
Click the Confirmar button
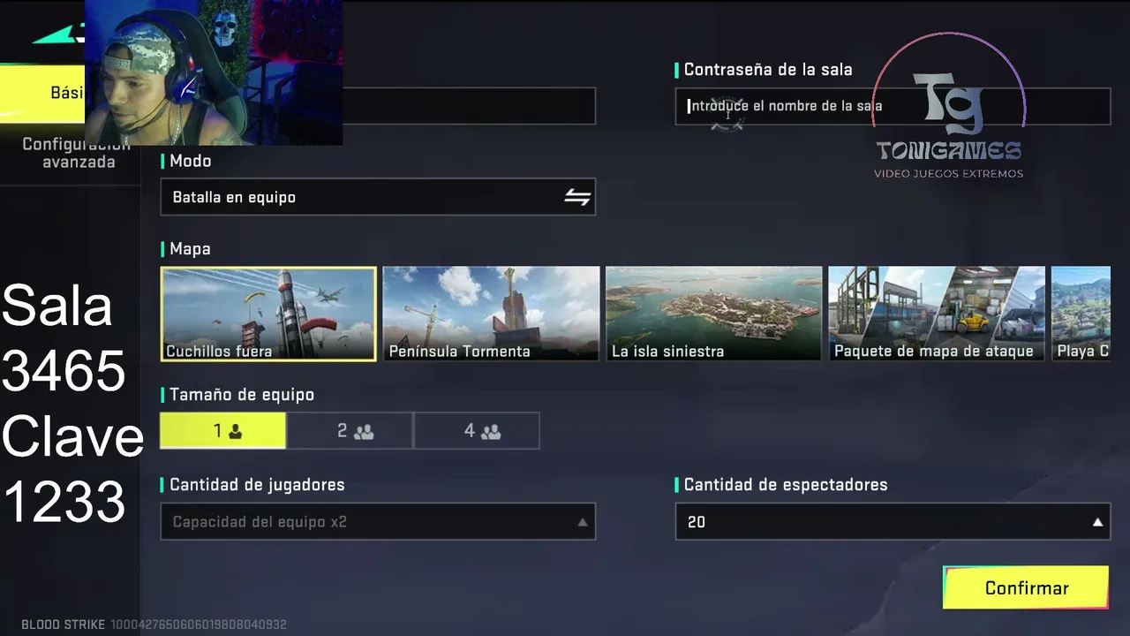pos(1026,588)
